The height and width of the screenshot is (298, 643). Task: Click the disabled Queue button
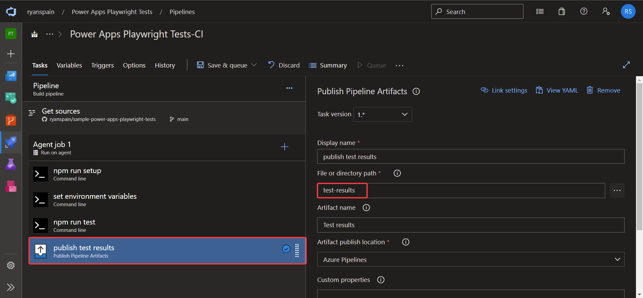[x=372, y=65]
